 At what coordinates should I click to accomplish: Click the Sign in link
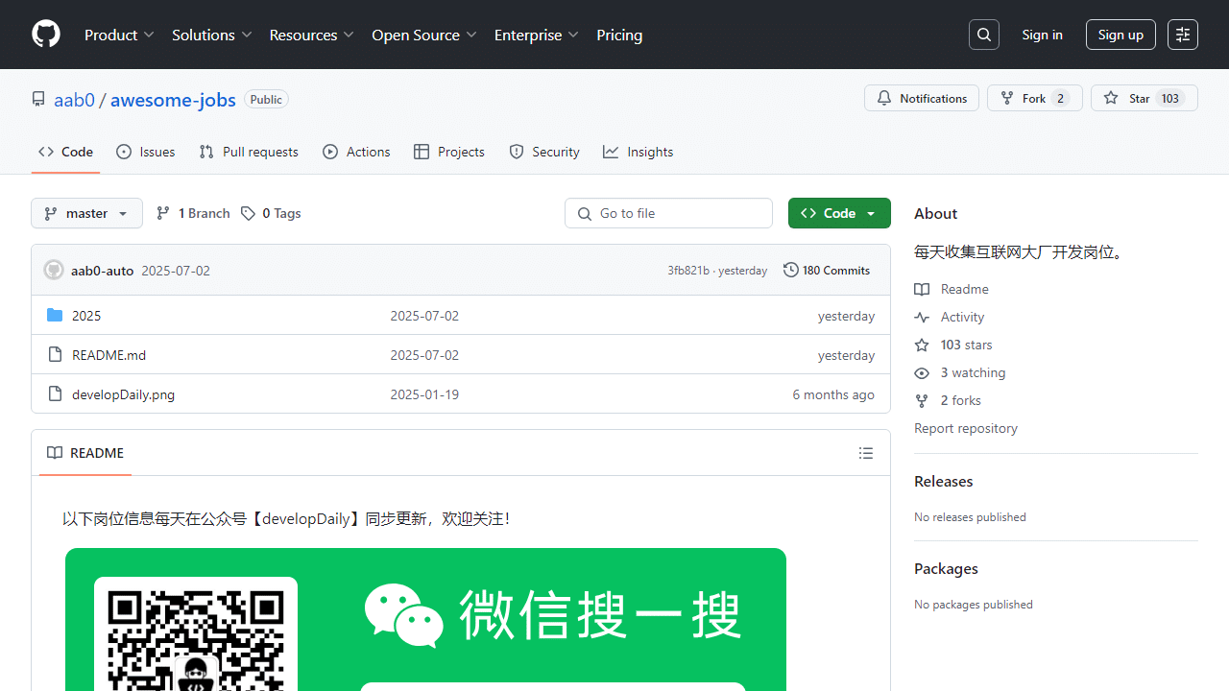click(1042, 35)
